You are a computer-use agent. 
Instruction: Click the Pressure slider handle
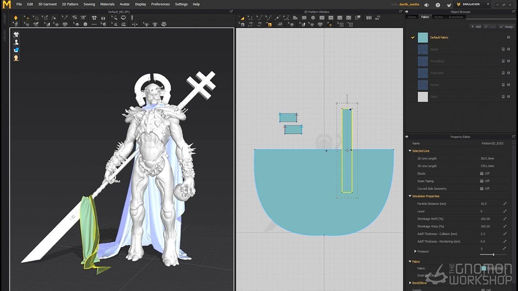(493, 254)
